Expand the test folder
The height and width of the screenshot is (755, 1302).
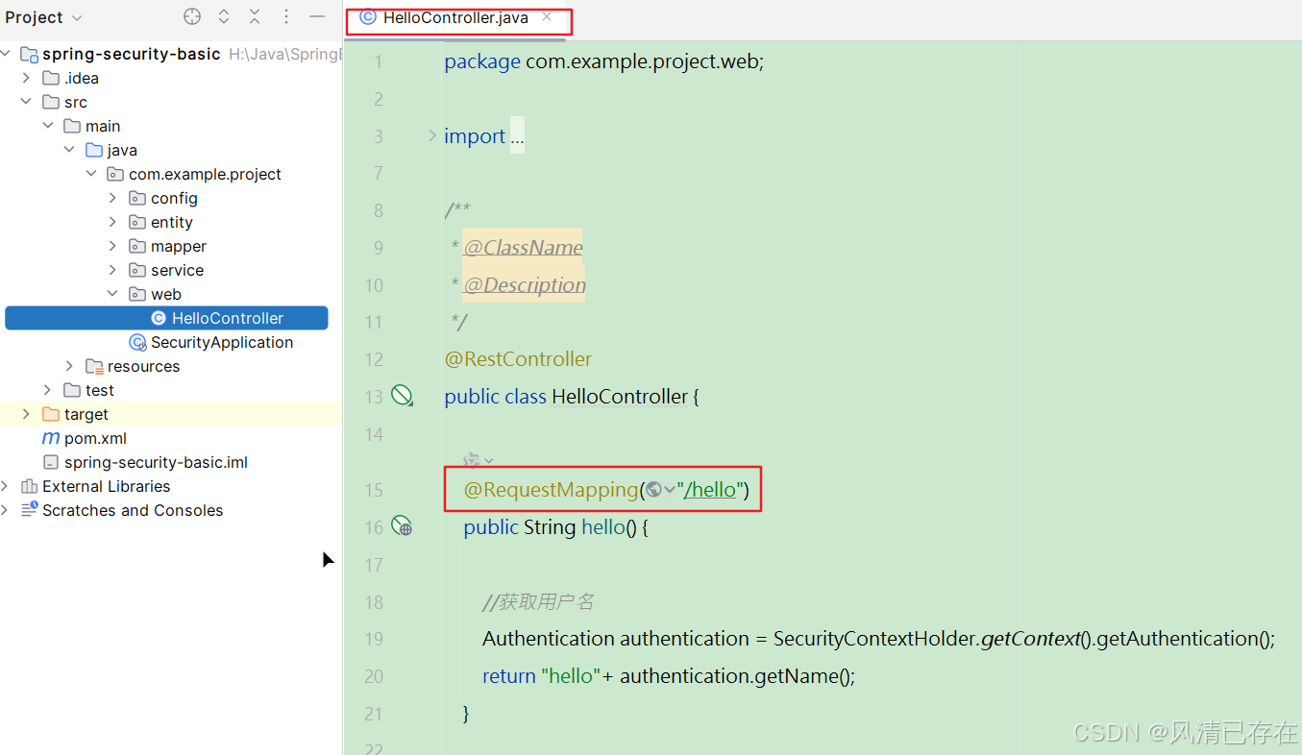click(x=48, y=390)
